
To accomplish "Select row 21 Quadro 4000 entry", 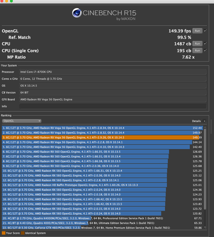I will (102, 223).
